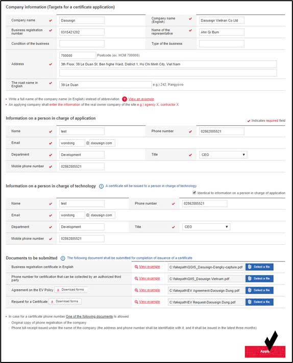Click magnifier icon for Business registration certificate example
Screen dimensions: 293x363
(136, 267)
